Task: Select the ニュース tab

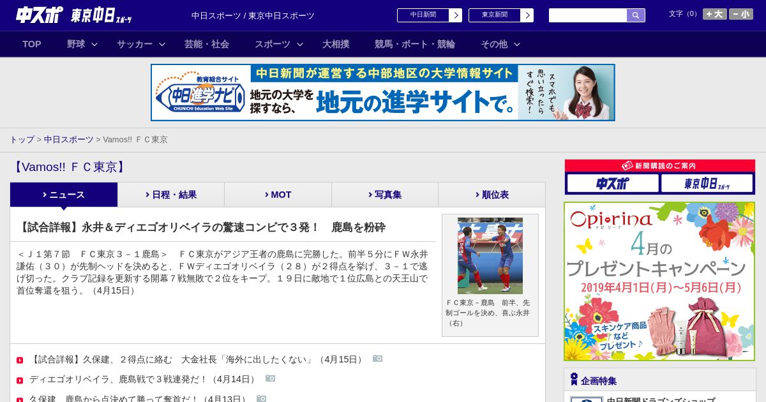Action: (64, 195)
